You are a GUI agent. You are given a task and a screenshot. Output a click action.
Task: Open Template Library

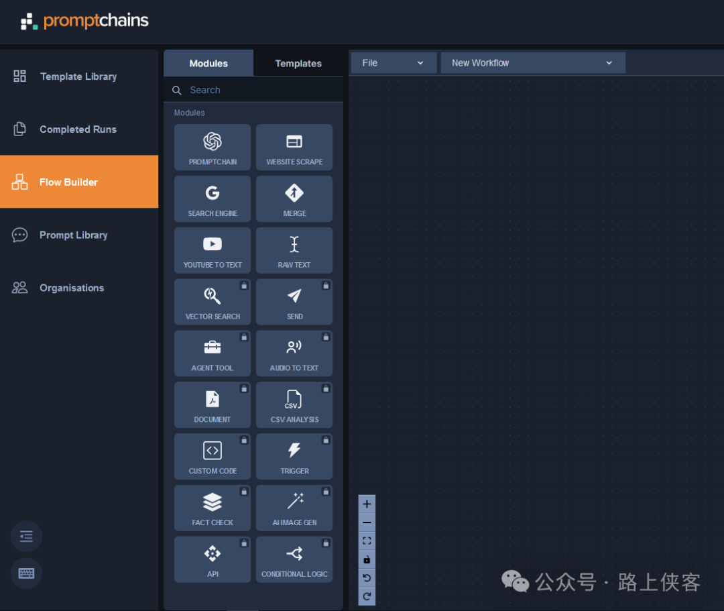[x=79, y=76]
